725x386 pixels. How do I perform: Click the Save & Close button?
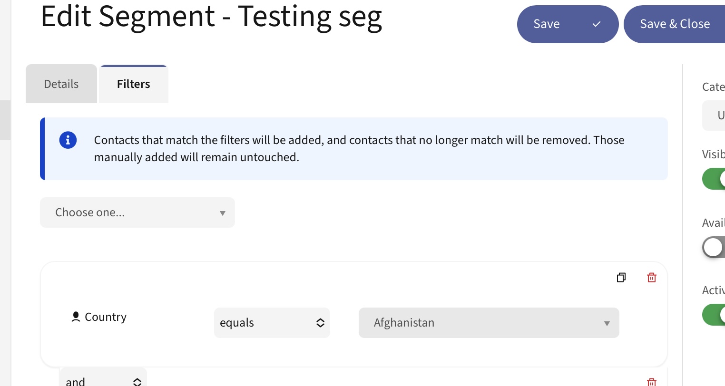coord(675,24)
